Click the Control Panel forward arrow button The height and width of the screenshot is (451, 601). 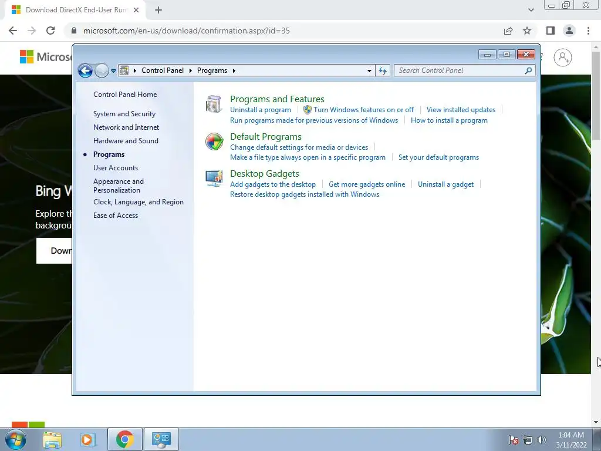coord(102,70)
